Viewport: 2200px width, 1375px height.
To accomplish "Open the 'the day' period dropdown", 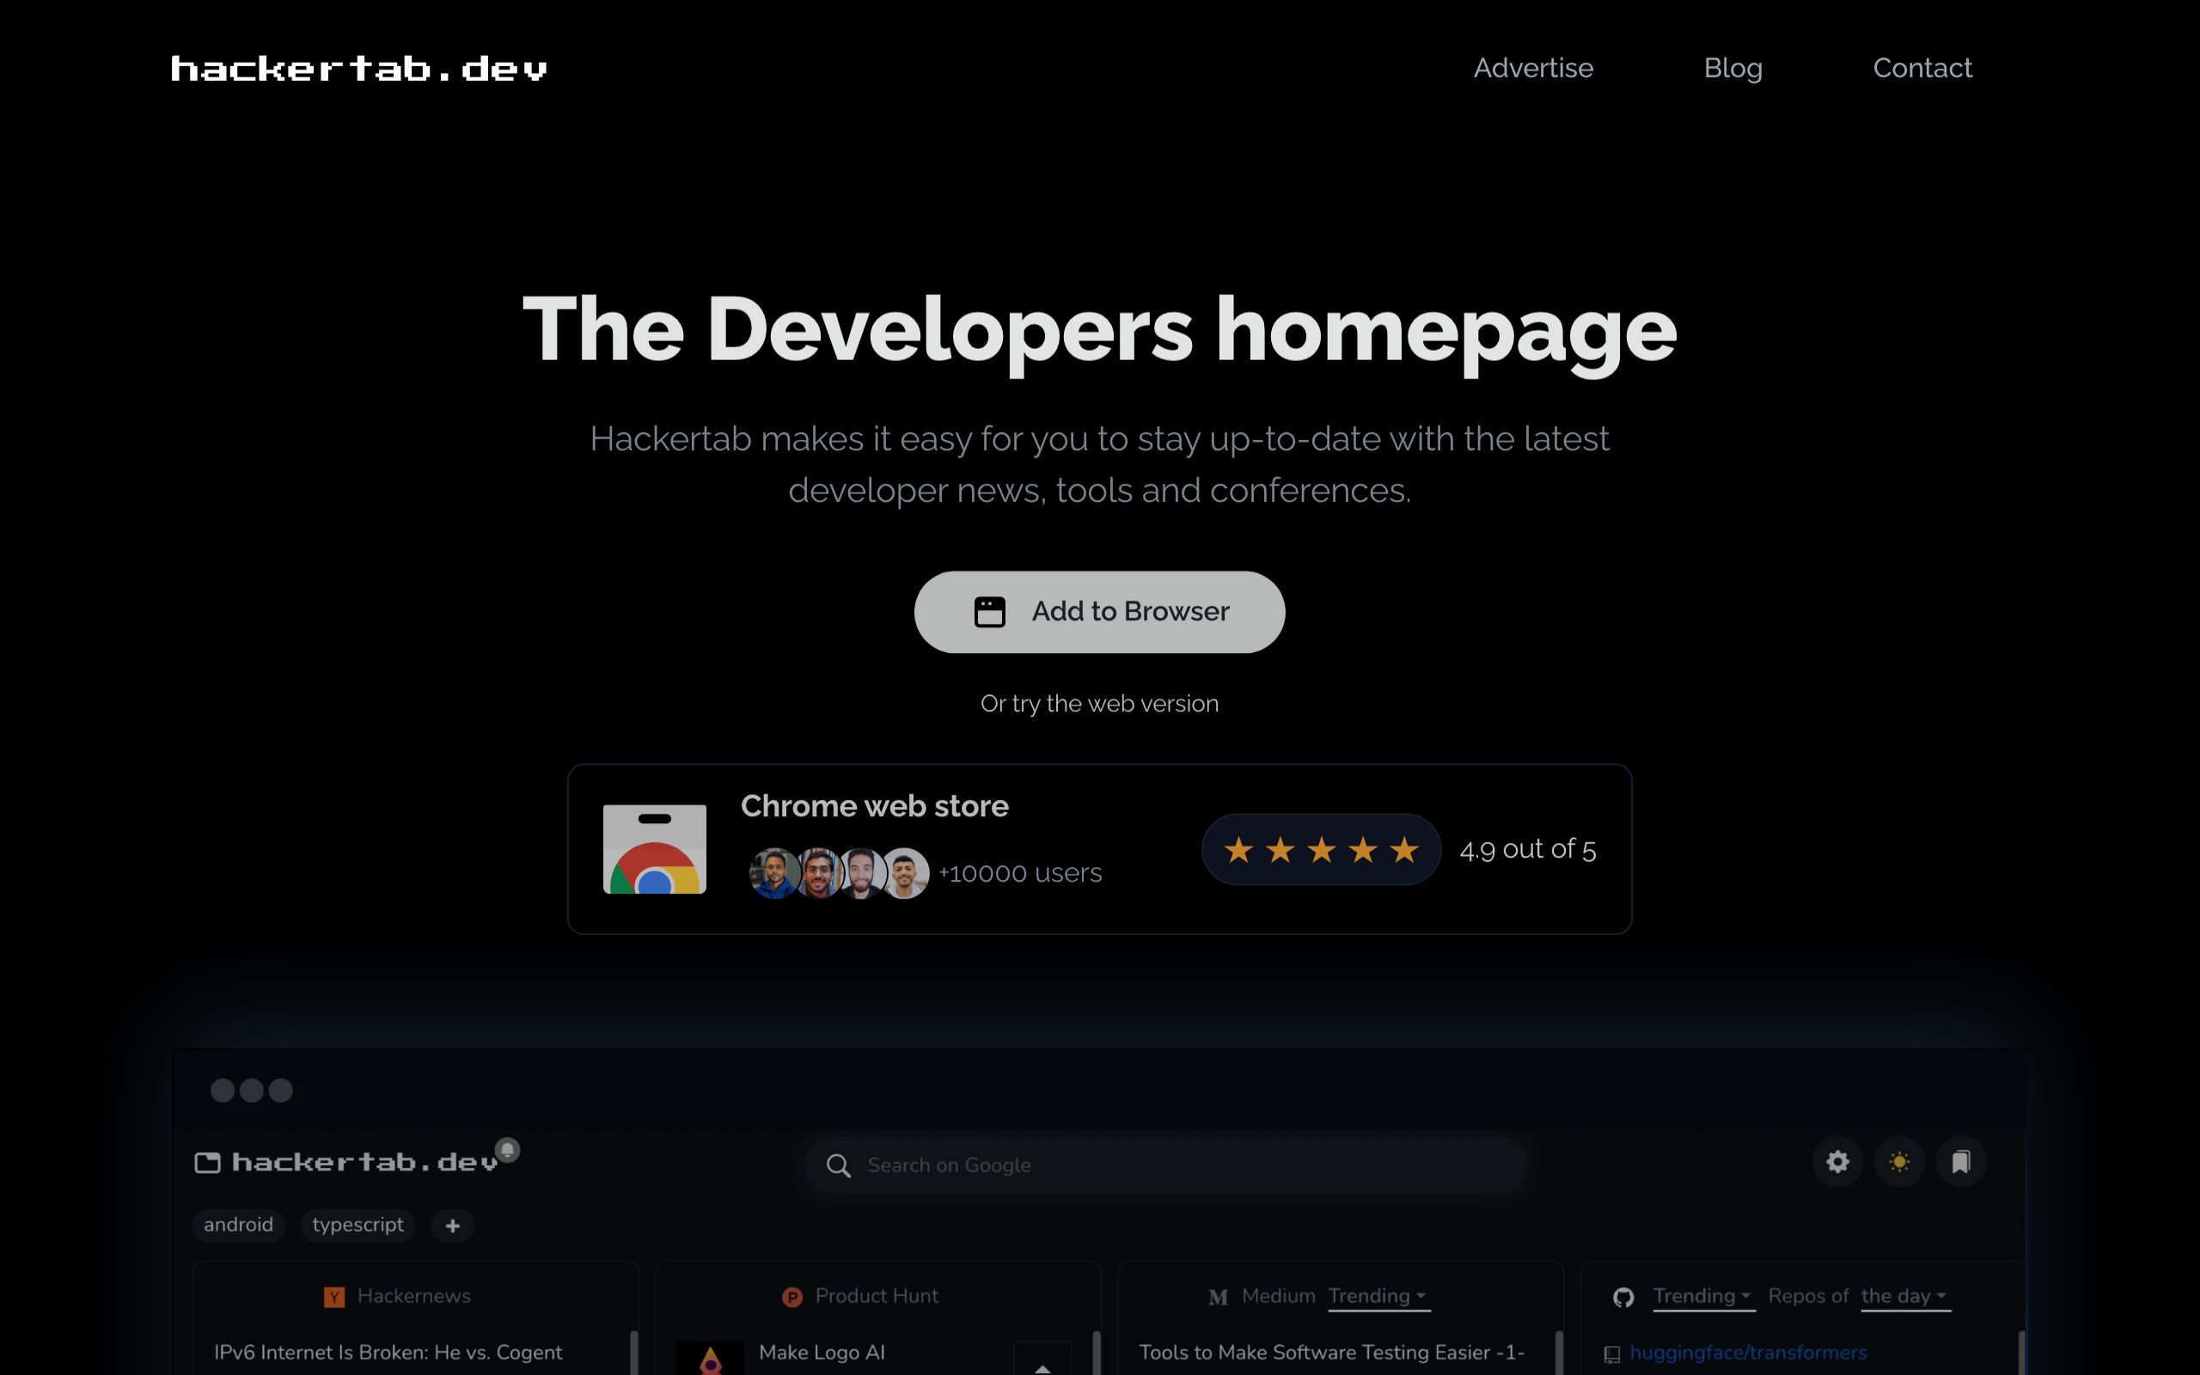I will pos(1904,1297).
